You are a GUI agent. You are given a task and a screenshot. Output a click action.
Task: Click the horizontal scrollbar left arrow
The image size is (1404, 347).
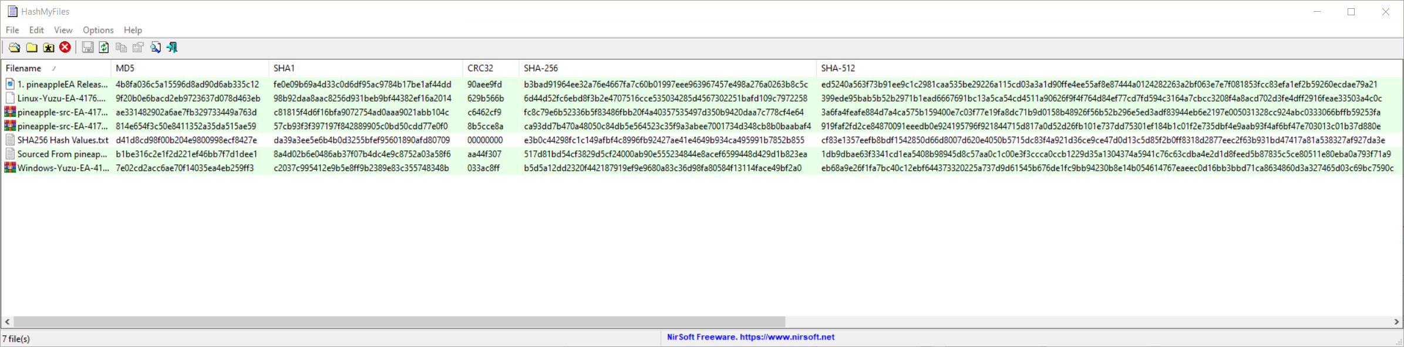click(7, 322)
